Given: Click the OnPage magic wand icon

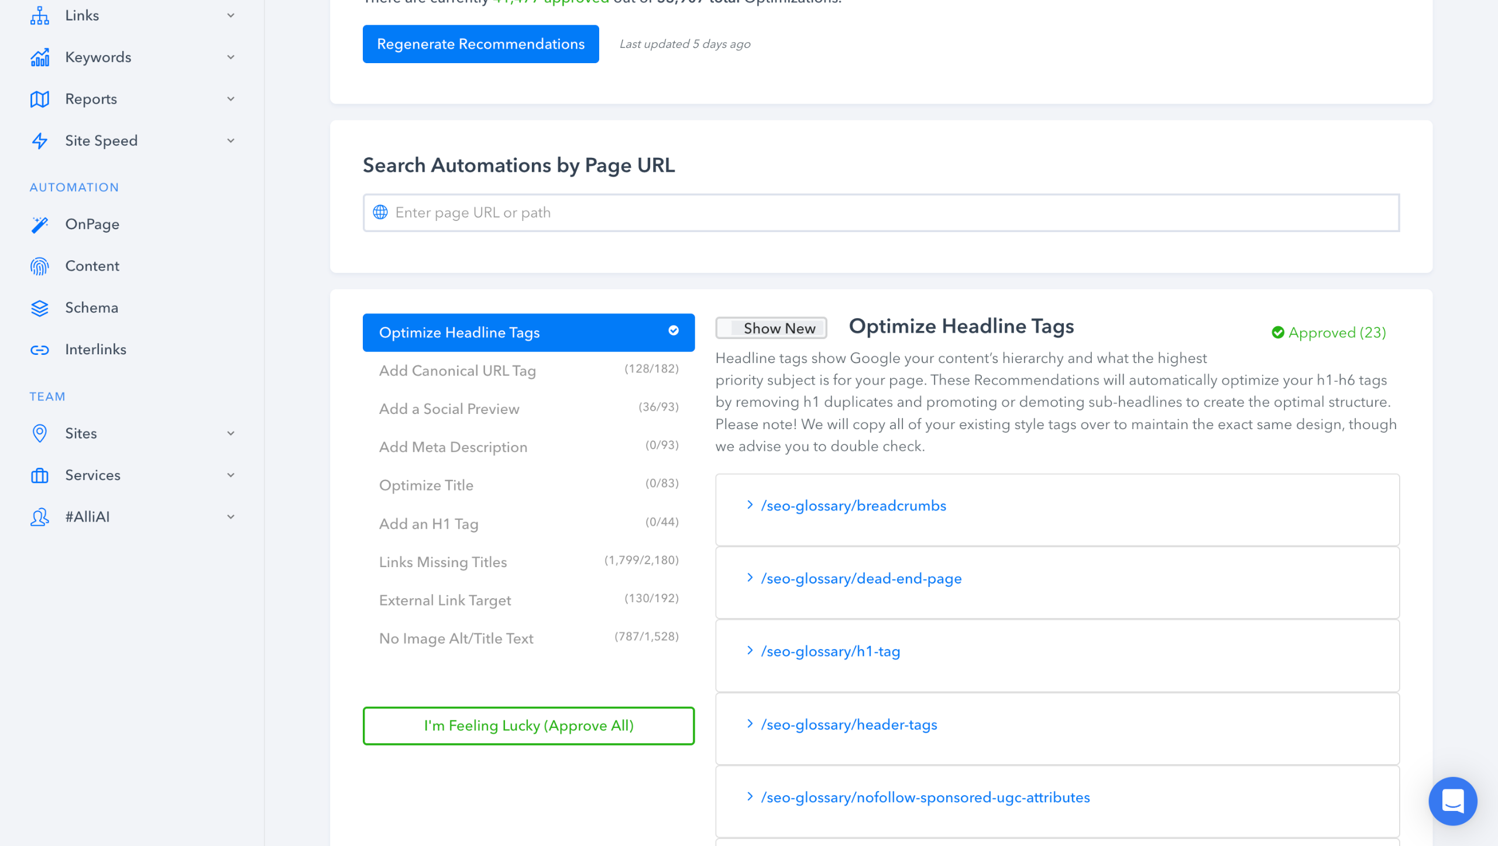Looking at the screenshot, I should point(39,225).
